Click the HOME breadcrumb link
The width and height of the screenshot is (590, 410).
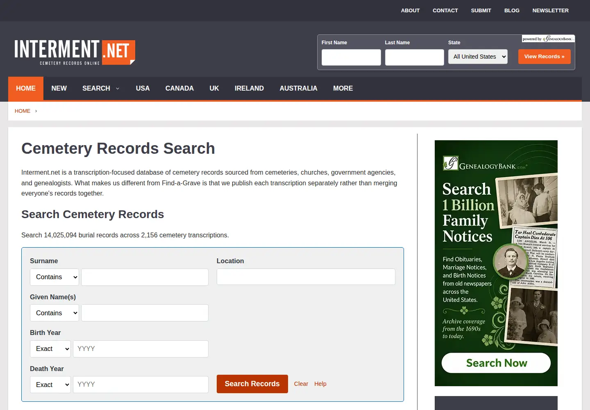coord(23,111)
